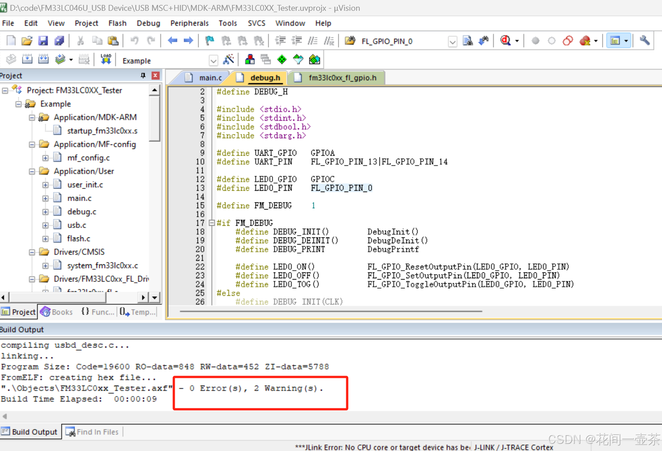Open debug session dropdown arrow
This screenshot has width=662, height=451.
click(517, 41)
